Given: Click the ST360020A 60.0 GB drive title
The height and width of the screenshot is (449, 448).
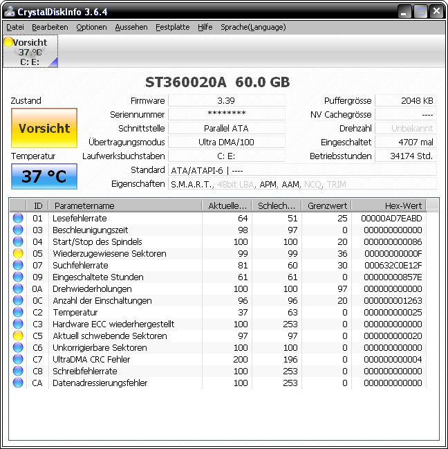Looking at the screenshot, I should click(217, 82).
